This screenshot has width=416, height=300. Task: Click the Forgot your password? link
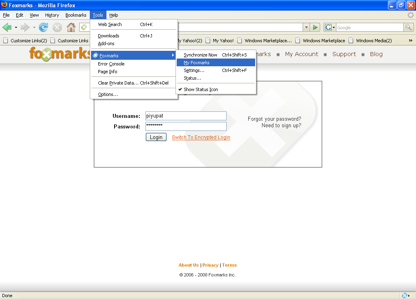point(274,119)
